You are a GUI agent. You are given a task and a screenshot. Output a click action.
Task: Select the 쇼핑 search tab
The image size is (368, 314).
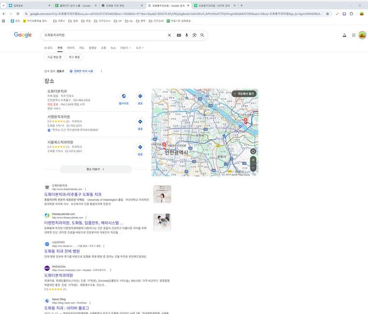click(x=104, y=47)
